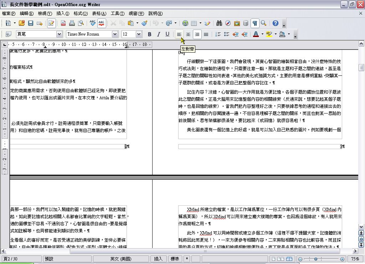Click the zoom slider handle in status bar
Image resolution: width=365 pixels, height=264 pixels.
click(316, 259)
